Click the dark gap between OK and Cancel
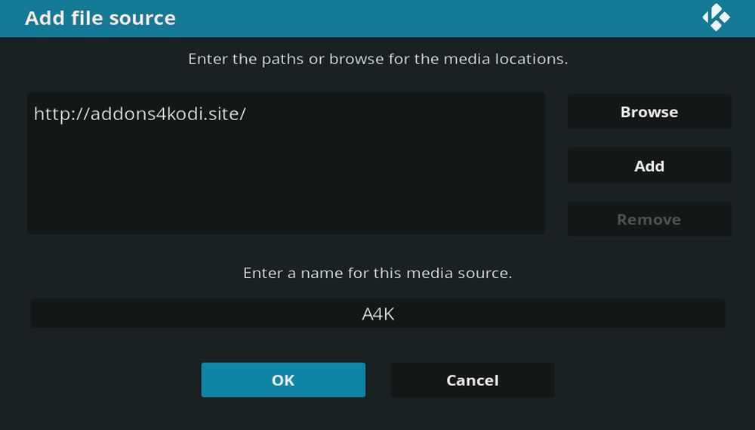This screenshot has height=430, width=755. (378, 380)
